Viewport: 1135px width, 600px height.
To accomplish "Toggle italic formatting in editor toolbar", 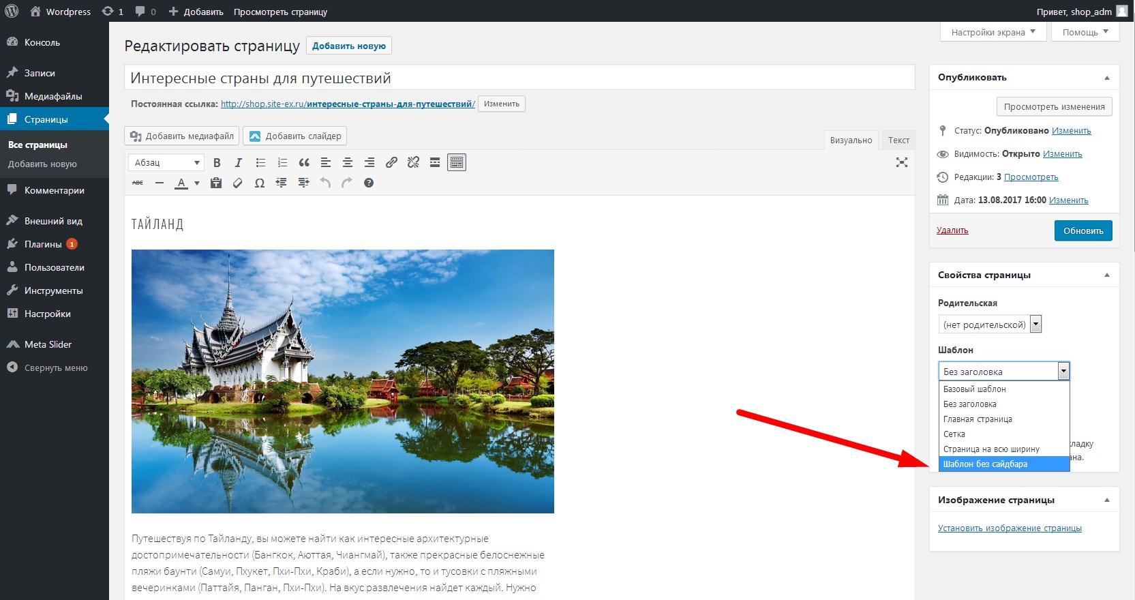I will [239, 162].
